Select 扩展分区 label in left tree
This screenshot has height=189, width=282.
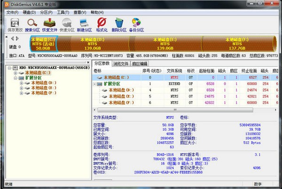pyautogui.click(x=33, y=78)
